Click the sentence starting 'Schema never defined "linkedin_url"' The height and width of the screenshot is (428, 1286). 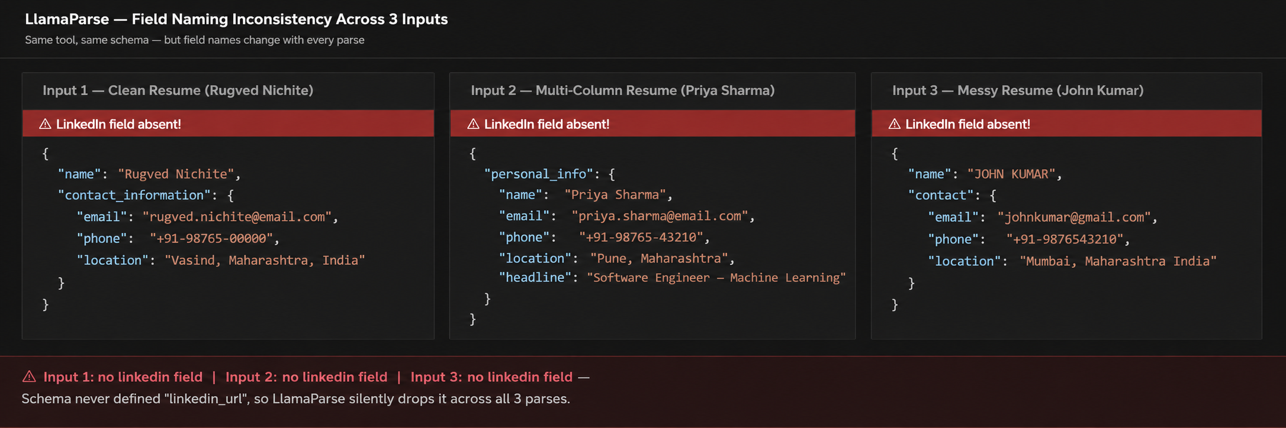[x=295, y=399]
